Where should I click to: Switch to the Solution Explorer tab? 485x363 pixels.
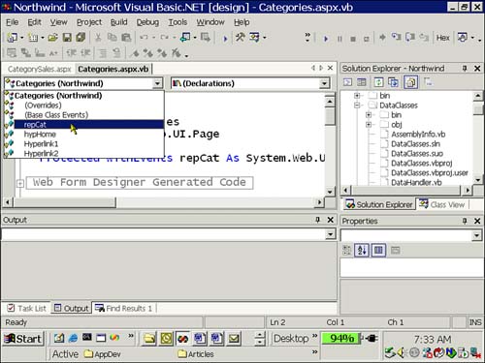click(379, 204)
